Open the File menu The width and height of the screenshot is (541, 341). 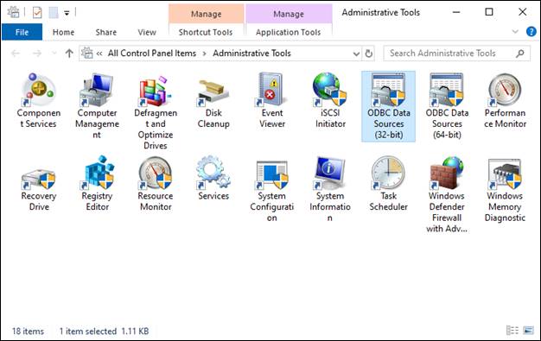click(22, 33)
